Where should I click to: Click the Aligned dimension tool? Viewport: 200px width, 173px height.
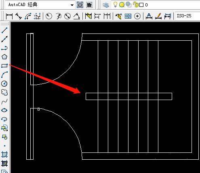coord(19,16)
